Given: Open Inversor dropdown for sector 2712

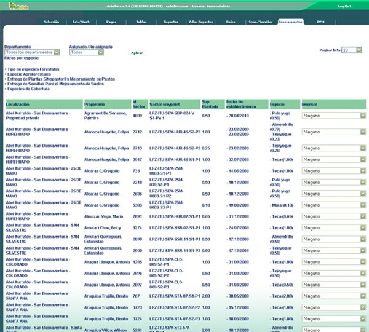Looking at the screenshot, I should (334, 132).
